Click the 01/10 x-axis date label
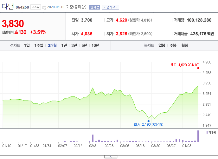The image size is (218, 159). [7, 146]
